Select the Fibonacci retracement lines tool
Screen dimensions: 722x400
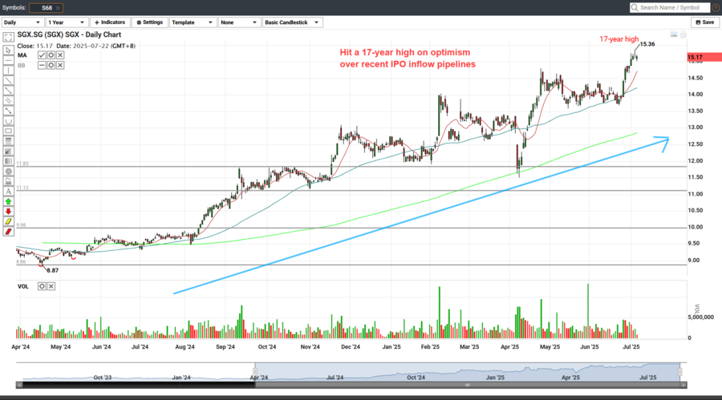click(x=8, y=141)
